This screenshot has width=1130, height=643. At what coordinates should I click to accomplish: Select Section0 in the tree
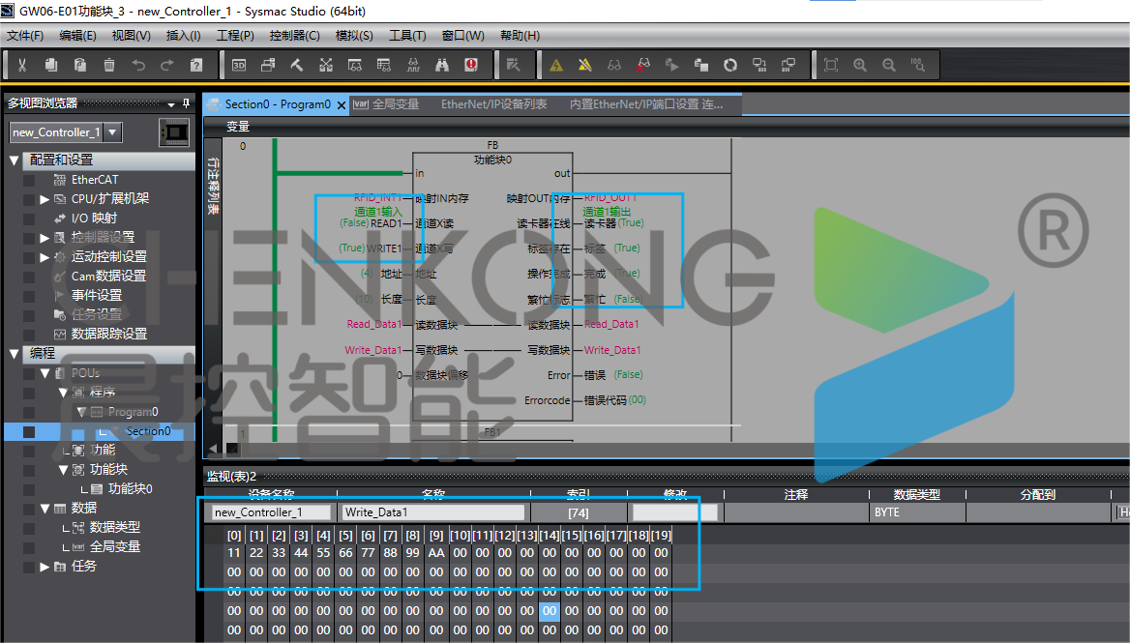click(x=148, y=431)
